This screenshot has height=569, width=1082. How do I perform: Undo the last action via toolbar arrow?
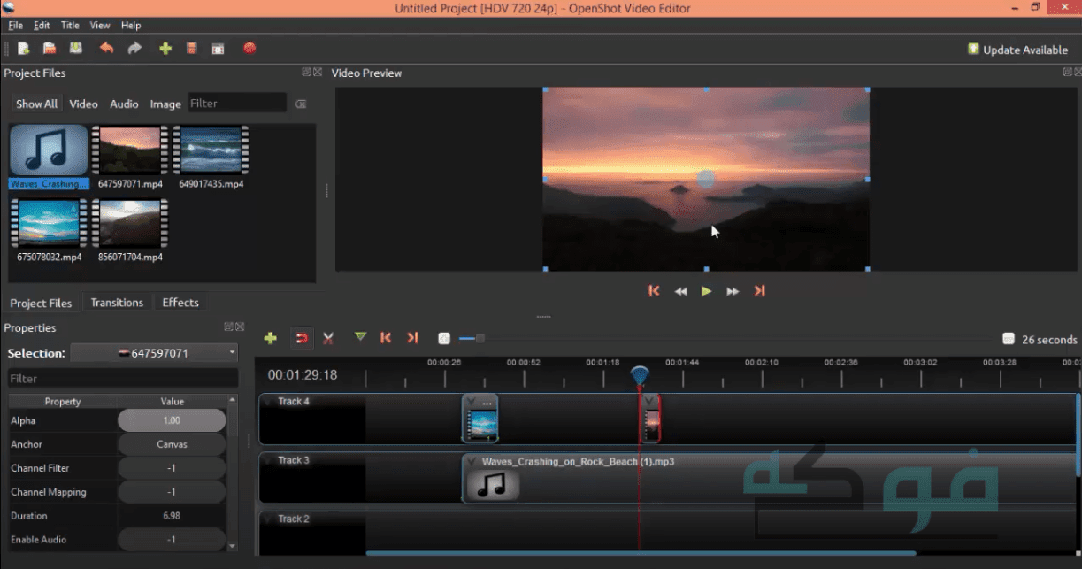click(x=106, y=49)
